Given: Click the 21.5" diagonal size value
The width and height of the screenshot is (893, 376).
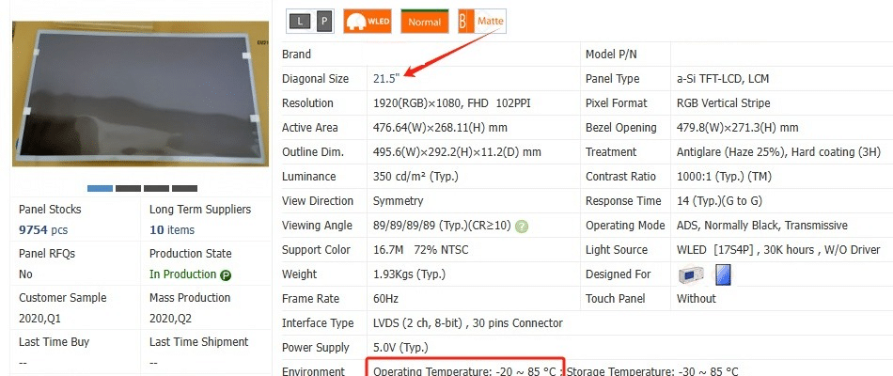Looking at the screenshot, I should coord(385,79).
